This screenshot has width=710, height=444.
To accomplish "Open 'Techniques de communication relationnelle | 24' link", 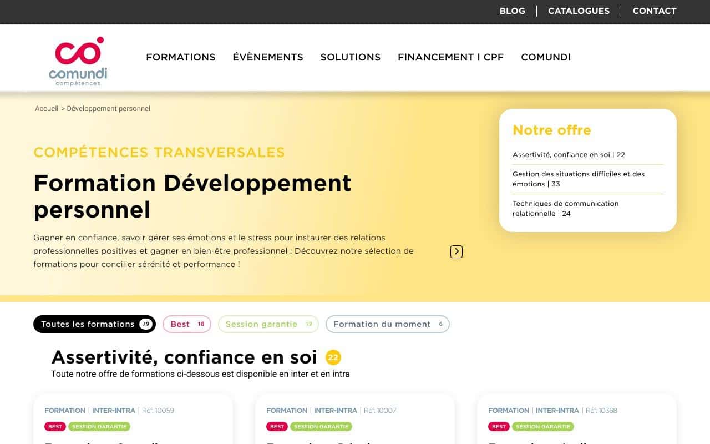I will pos(565,209).
